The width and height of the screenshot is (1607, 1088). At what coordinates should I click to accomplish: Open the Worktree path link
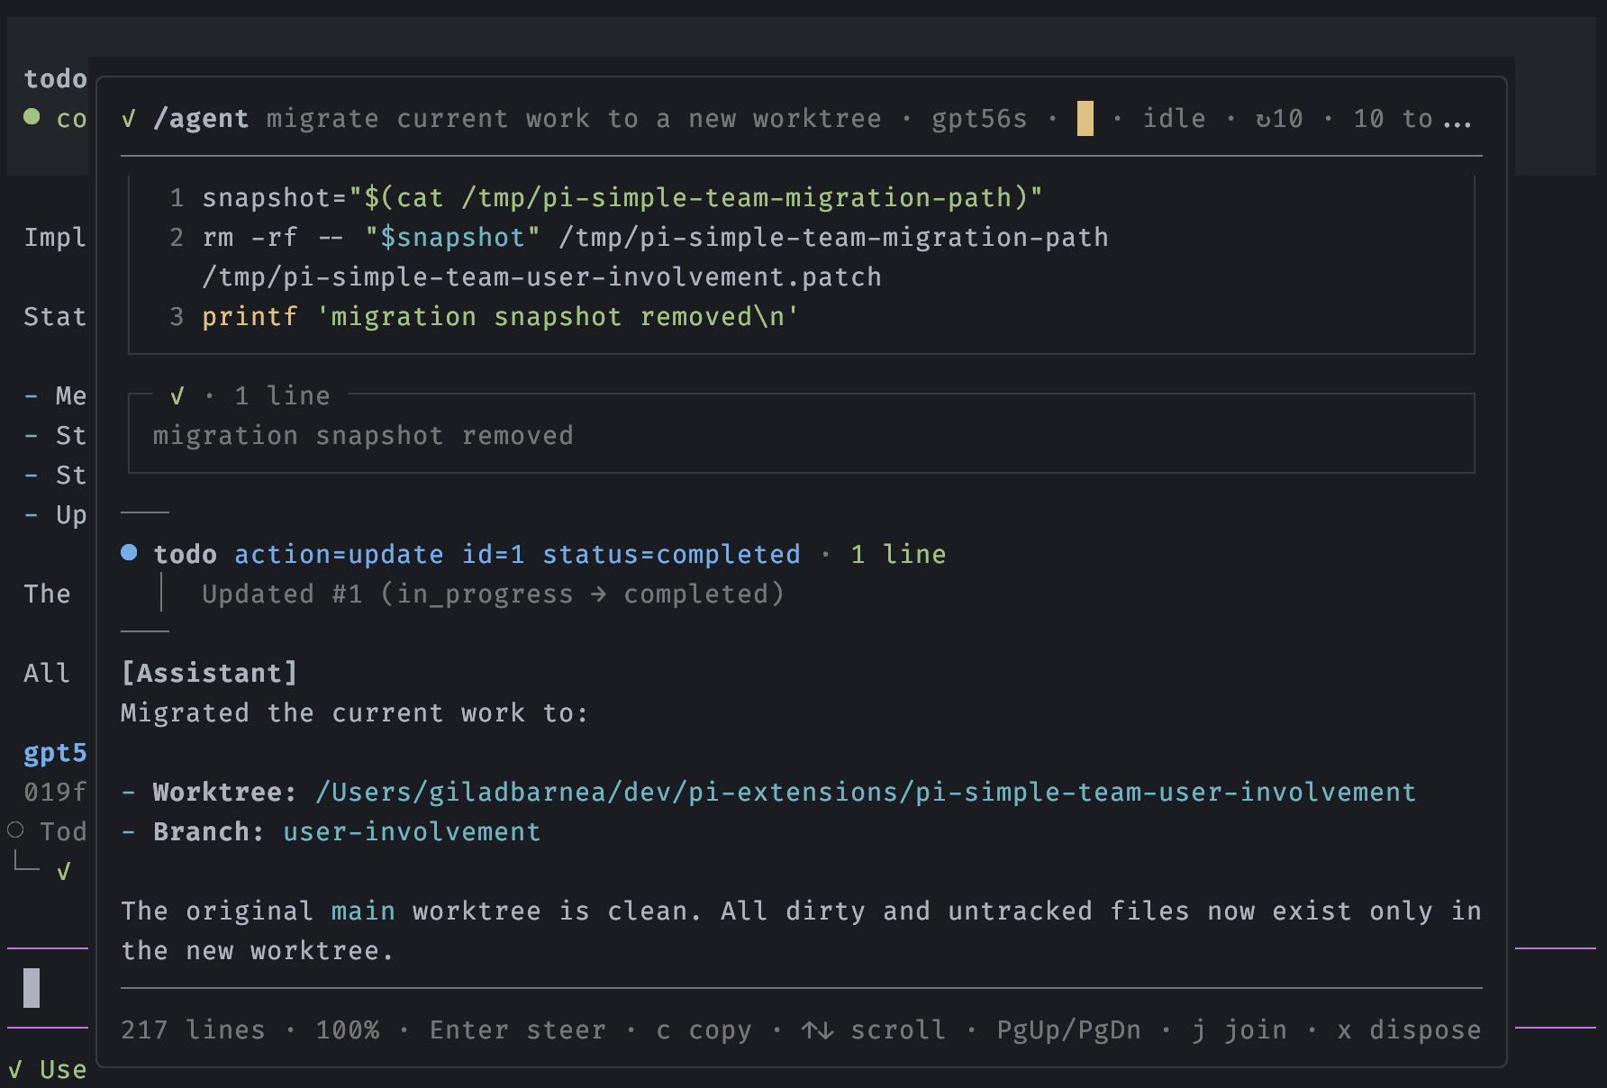[866, 793]
